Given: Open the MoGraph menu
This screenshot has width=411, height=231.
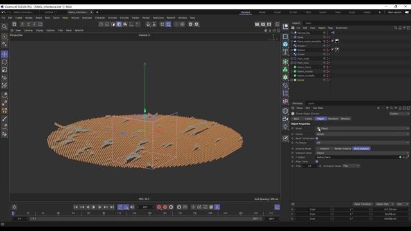Looking at the screenshot, I should pyautogui.click(x=87, y=18).
